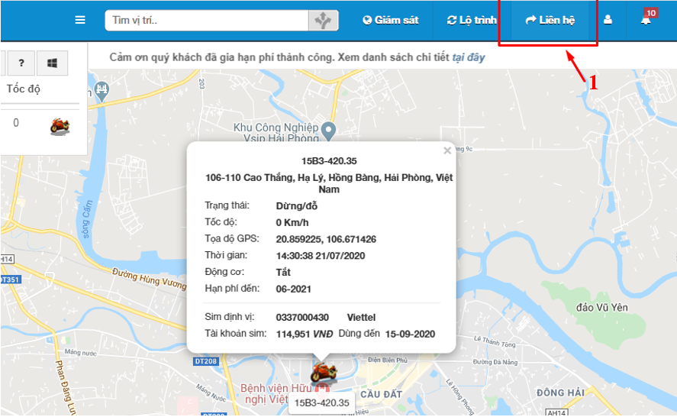Click the 15B3-420.35 label under marker
677x417 pixels.
321,402
